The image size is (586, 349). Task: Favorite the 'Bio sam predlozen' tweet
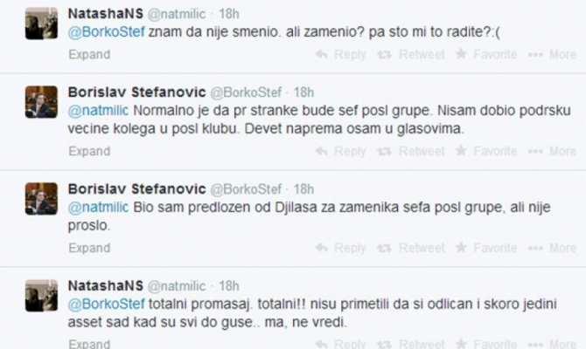[x=486, y=248]
